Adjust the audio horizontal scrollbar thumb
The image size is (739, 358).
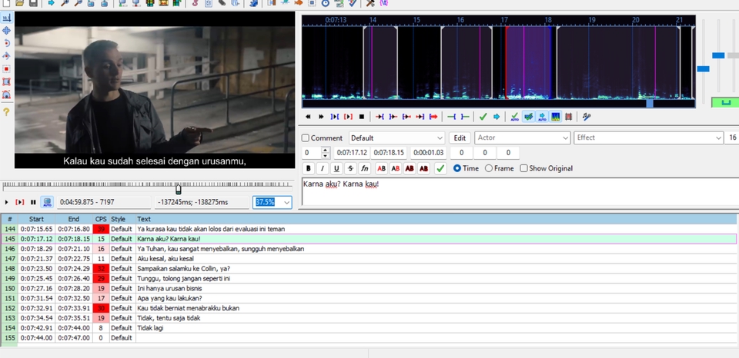(650, 104)
